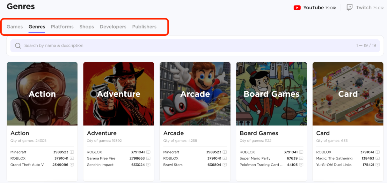Click video icon beside ROBLOX in Board Games card

301,152
